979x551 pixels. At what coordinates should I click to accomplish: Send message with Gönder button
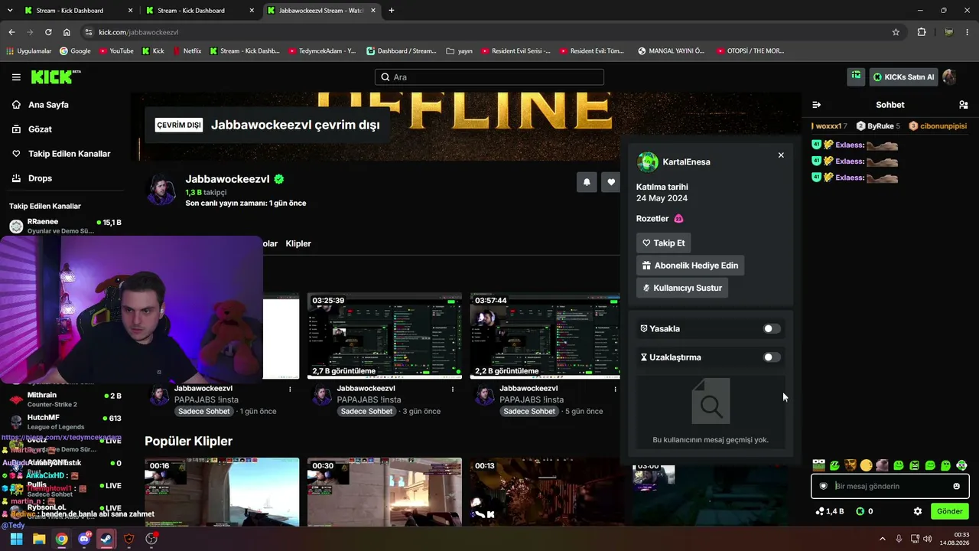click(949, 511)
